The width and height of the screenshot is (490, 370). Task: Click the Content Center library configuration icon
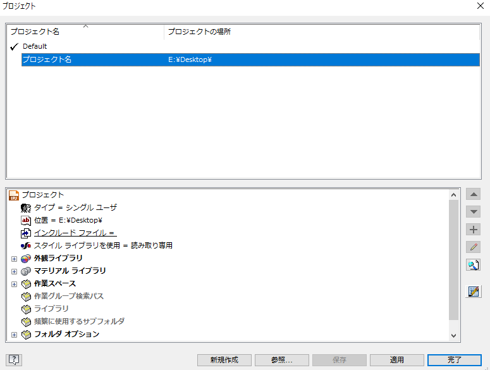pyautogui.click(x=473, y=292)
